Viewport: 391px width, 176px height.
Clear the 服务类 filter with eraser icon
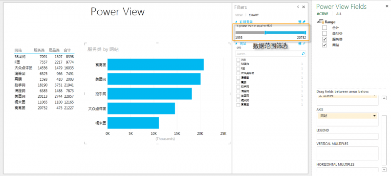click(x=304, y=22)
